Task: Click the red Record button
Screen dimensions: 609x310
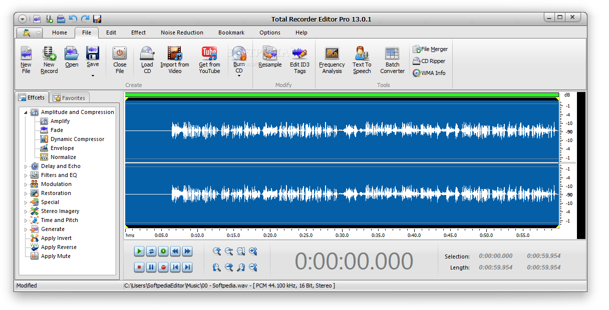Action: click(163, 267)
